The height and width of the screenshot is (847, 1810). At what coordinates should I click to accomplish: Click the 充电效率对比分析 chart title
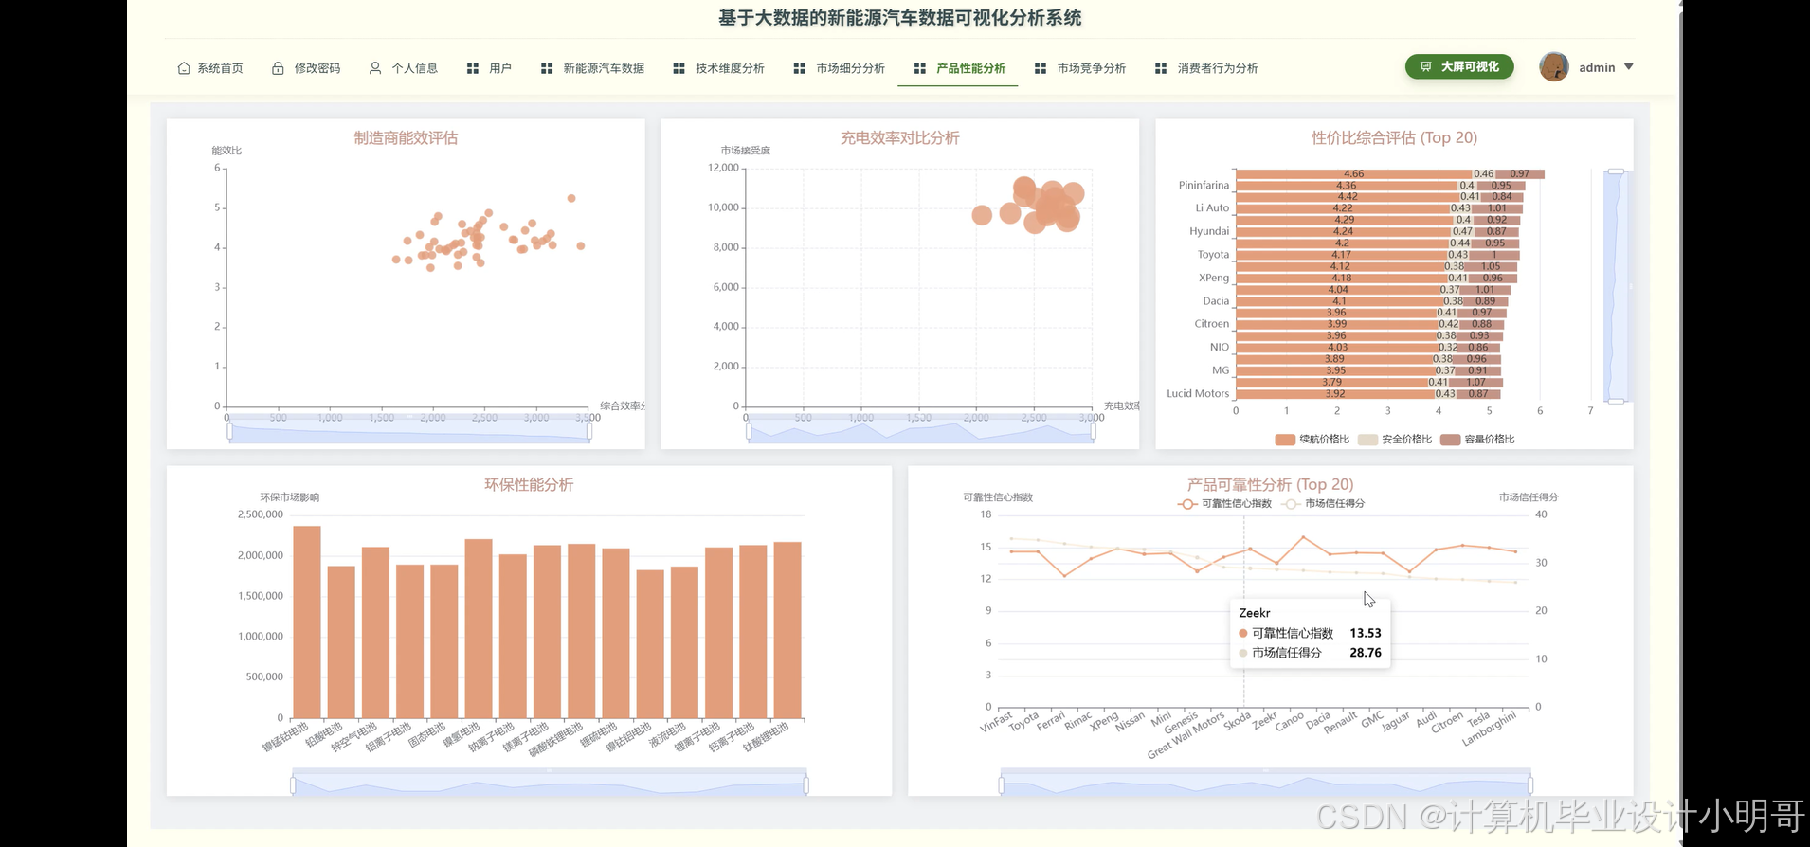900,138
